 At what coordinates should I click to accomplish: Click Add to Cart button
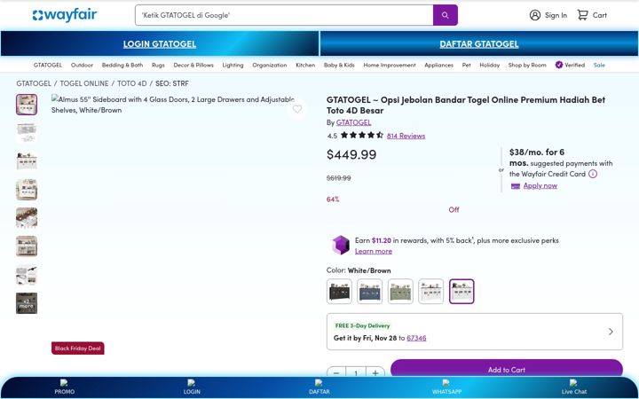507,369
